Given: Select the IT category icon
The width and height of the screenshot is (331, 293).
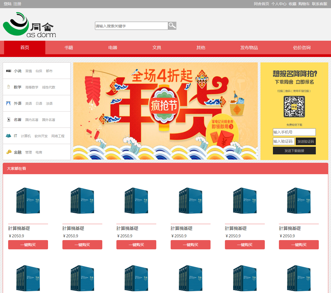Looking at the screenshot, I should point(8,136).
